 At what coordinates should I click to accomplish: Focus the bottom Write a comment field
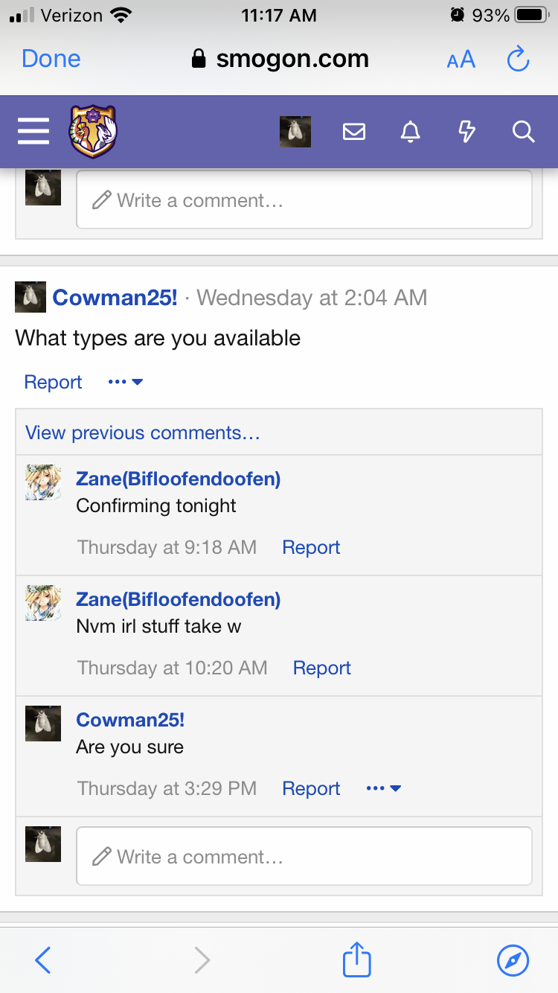pos(304,856)
